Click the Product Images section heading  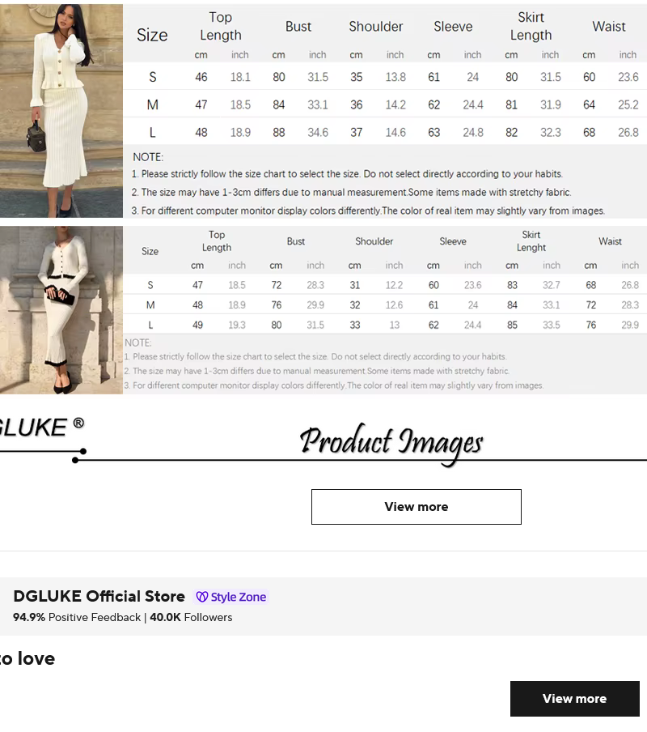(x=391, y=440)
